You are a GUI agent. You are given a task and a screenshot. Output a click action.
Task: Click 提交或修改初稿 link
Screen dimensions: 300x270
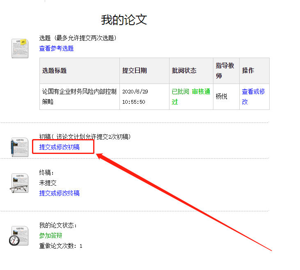pos(60,147)
